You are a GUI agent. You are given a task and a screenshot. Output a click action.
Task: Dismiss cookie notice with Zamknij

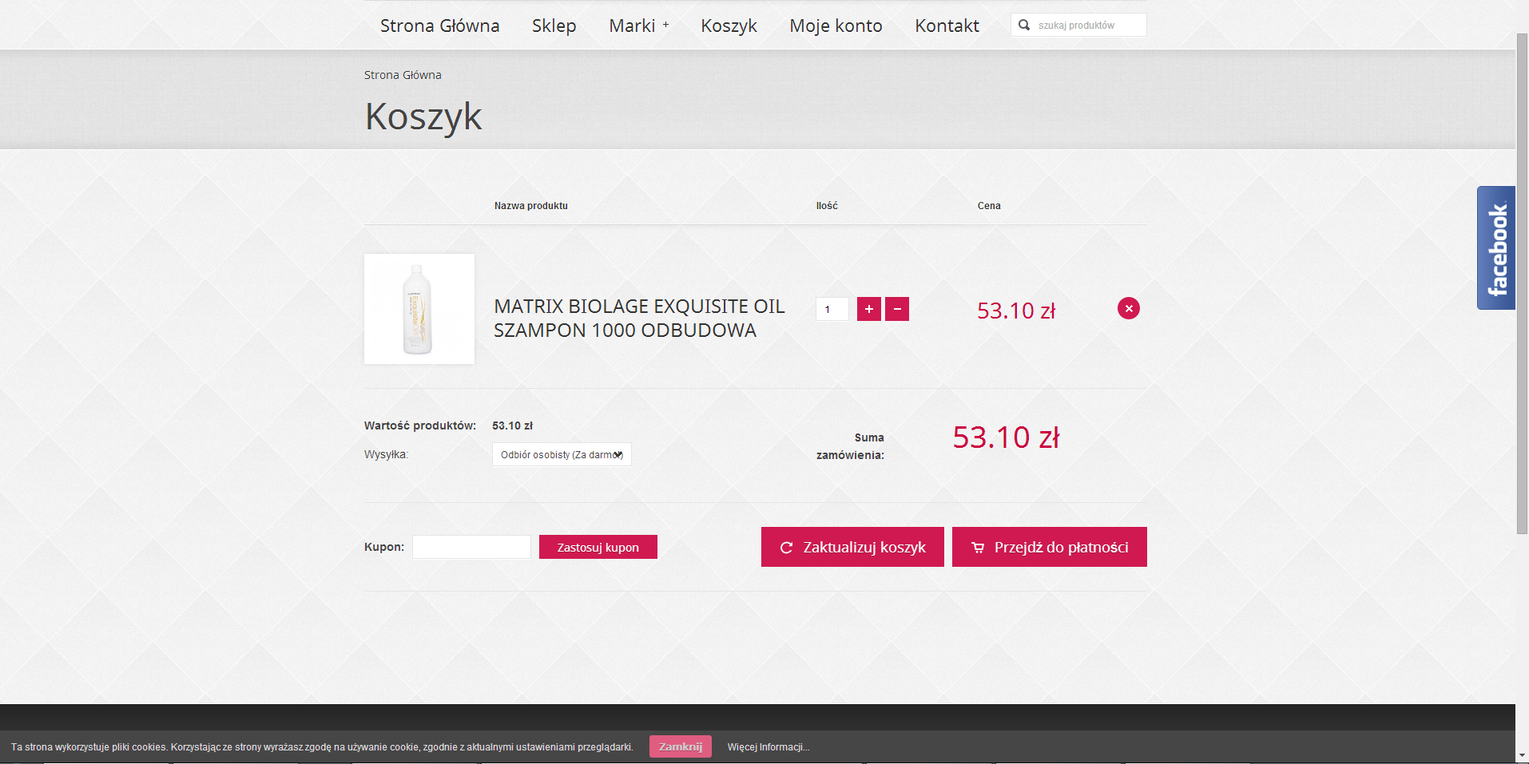click(681, 746)
